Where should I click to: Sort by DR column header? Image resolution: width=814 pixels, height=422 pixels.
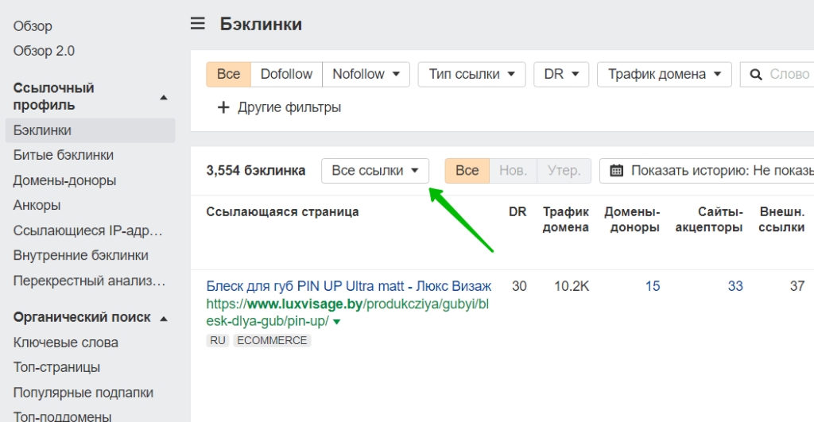(517, 211)
